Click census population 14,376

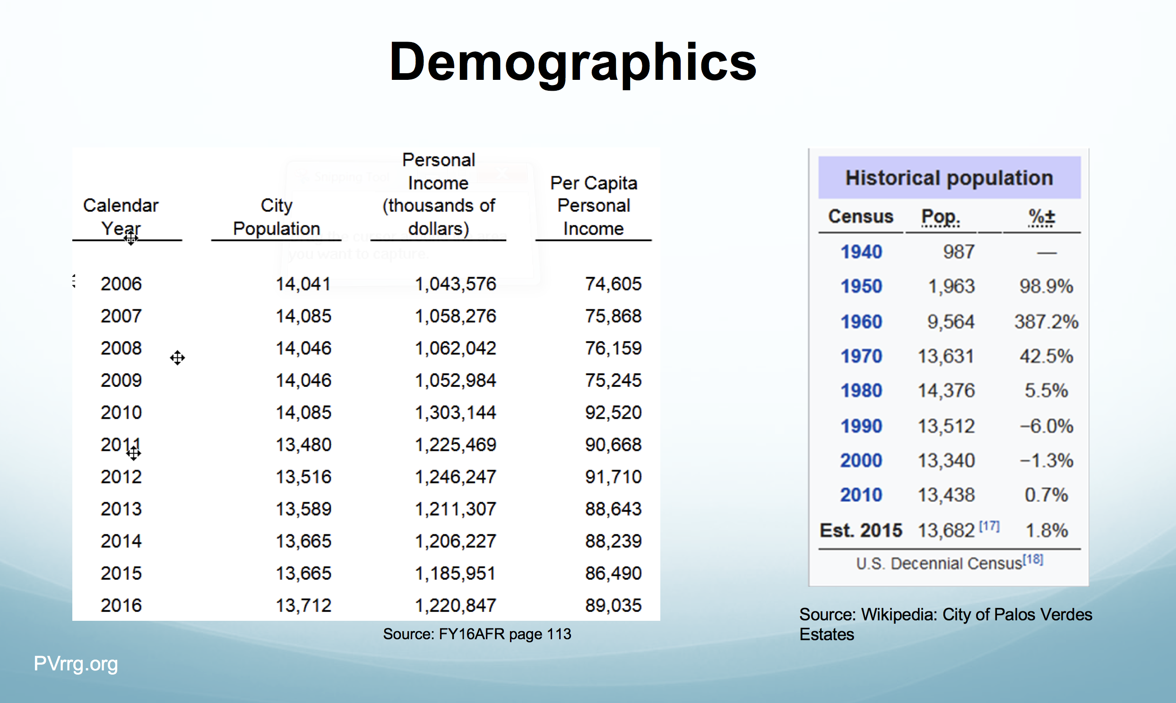[x=946, y=391]
